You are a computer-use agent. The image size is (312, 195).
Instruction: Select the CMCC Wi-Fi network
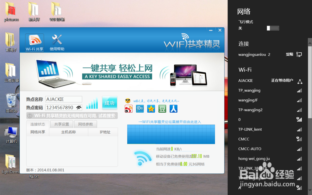(x=270, y=139)
